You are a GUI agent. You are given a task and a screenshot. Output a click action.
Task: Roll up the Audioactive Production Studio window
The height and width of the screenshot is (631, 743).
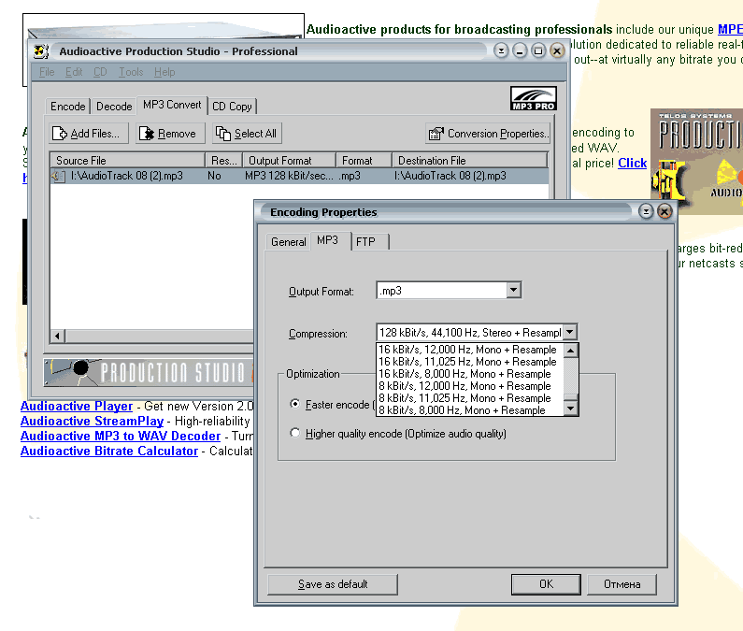click(501, 50)
